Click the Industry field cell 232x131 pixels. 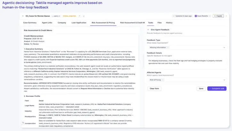click(x=28, y=111)
